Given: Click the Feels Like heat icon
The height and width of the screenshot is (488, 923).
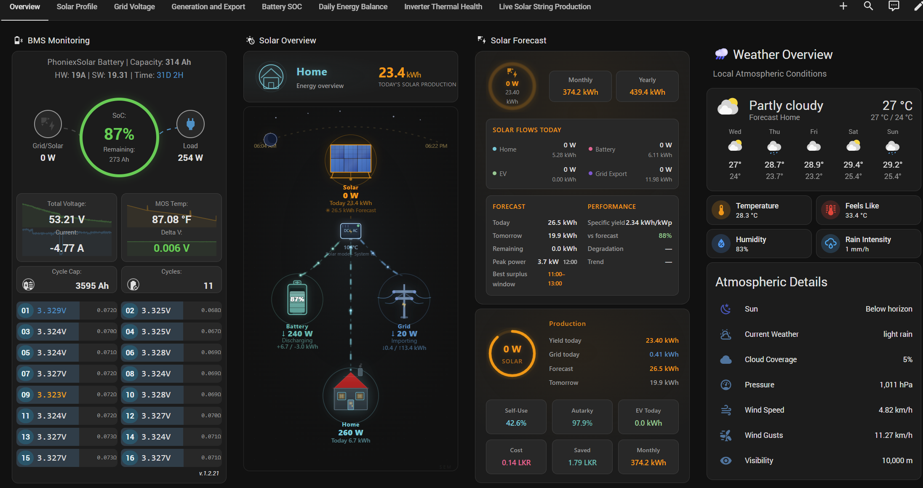Looking at the screenshot, I should (831, 210).
